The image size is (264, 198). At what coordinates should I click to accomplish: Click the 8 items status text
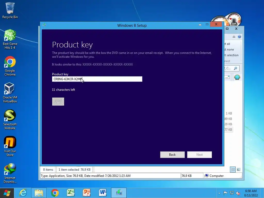click(48, 170)
